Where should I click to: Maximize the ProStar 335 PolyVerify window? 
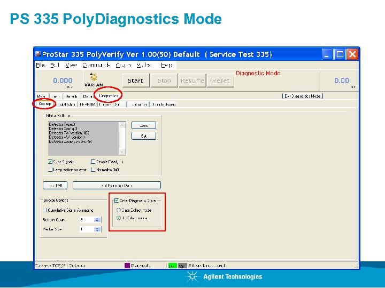click(x=340, y=54)
